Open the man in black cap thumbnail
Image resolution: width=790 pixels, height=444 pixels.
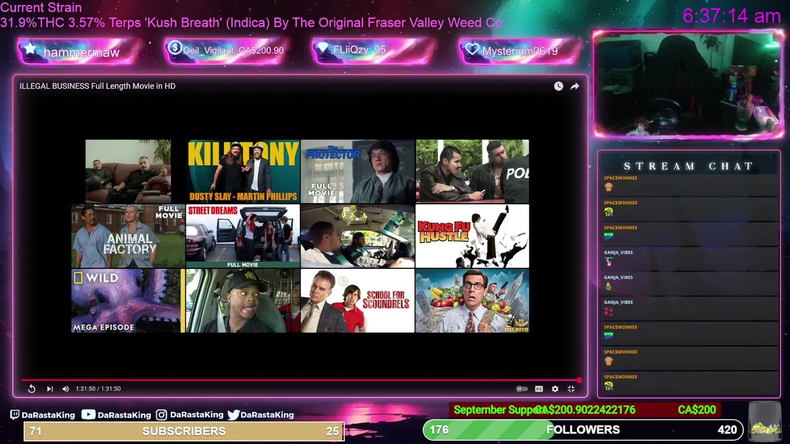[x=243, y=301]
